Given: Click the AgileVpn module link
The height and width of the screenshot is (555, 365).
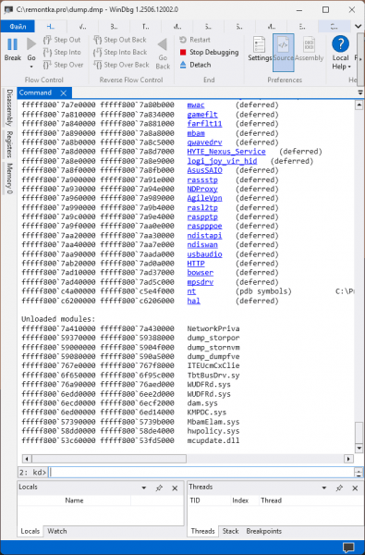Looking at the screenshot, I should point(204,199).
